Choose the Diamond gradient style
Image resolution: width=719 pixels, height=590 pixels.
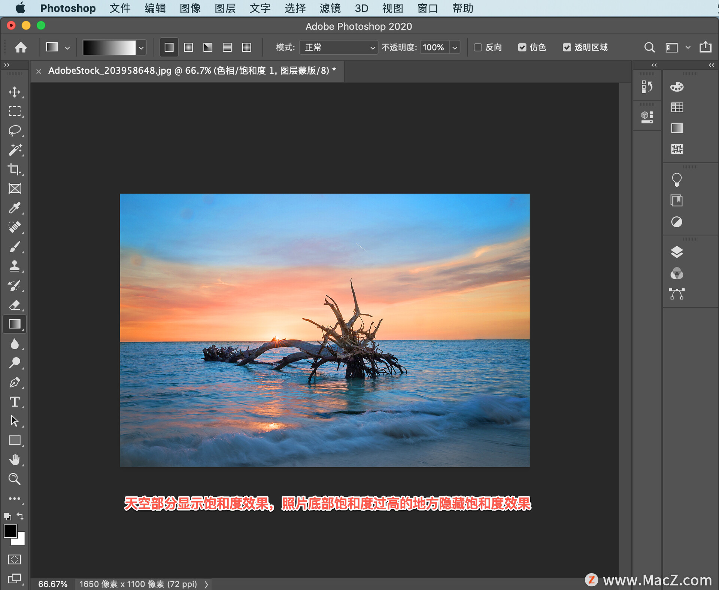246,47
